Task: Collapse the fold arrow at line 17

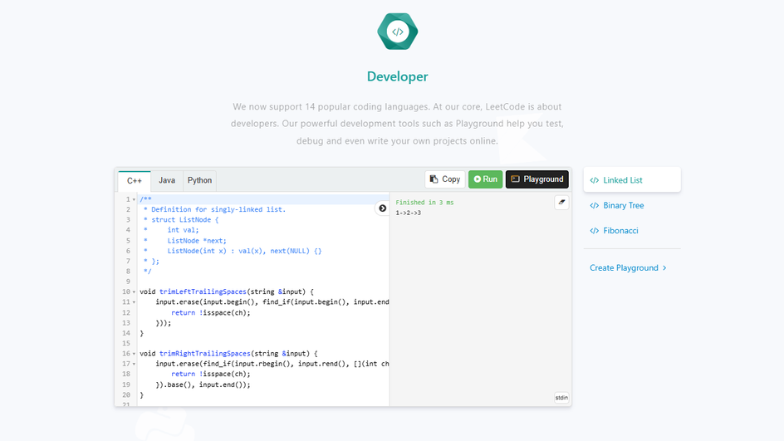Action: [x=134, y=364]
